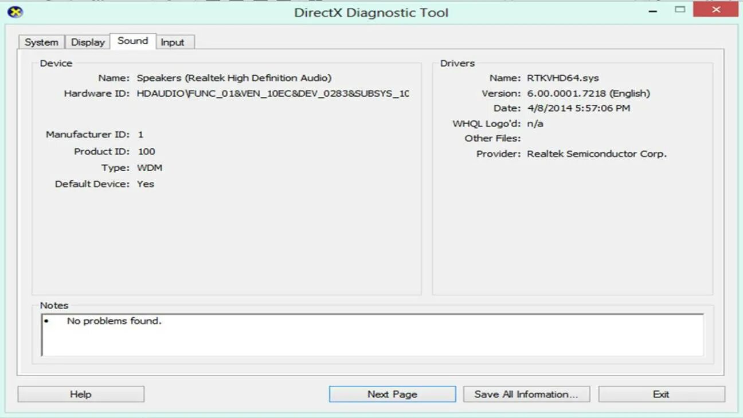Minimize the DirectX Diagnostic Tool window
Image resolution: width=743 pixels, height=418 pixels.
pos(654,10)
